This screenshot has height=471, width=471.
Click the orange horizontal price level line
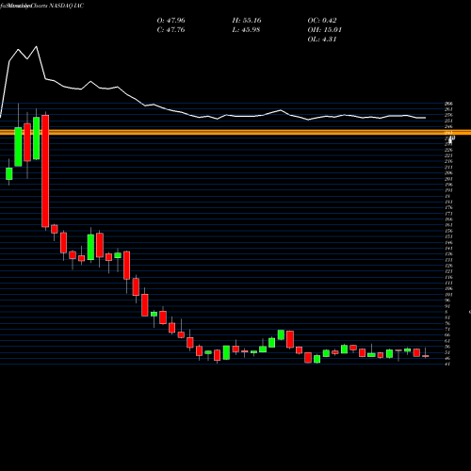click(235, 132)
